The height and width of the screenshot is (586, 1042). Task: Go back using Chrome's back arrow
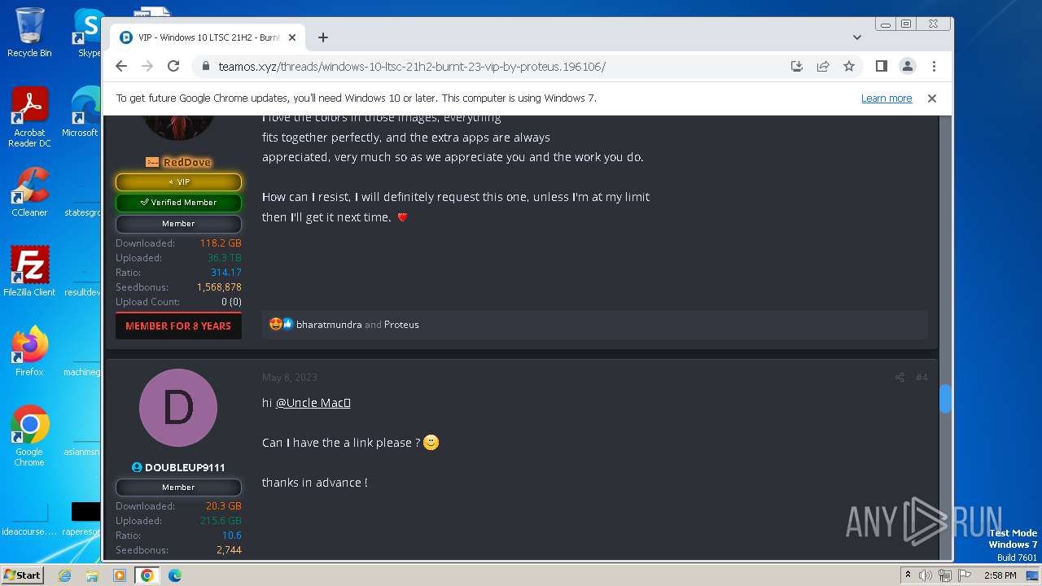(x=121, y=66)
